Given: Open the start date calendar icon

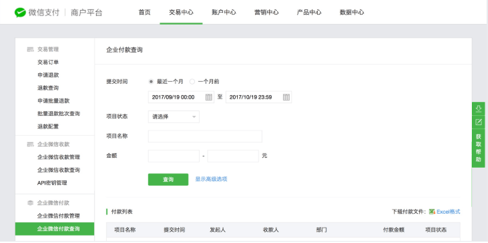Looking at the screenshot, I should pos(209,97).
